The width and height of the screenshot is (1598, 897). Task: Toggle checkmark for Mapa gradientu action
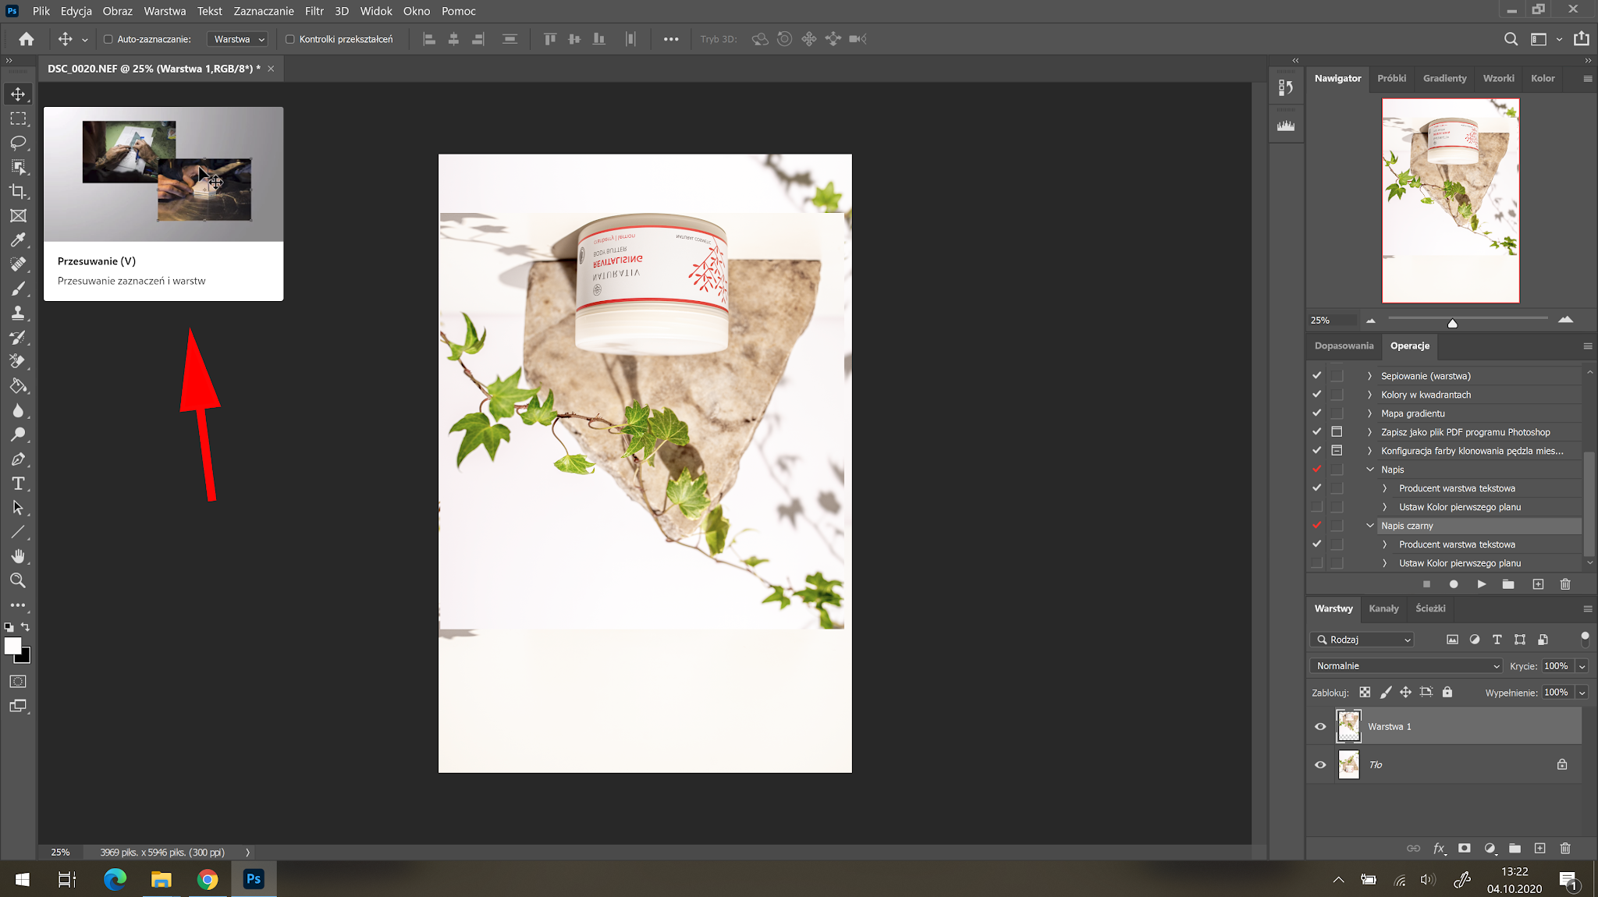pos(1317,413)
